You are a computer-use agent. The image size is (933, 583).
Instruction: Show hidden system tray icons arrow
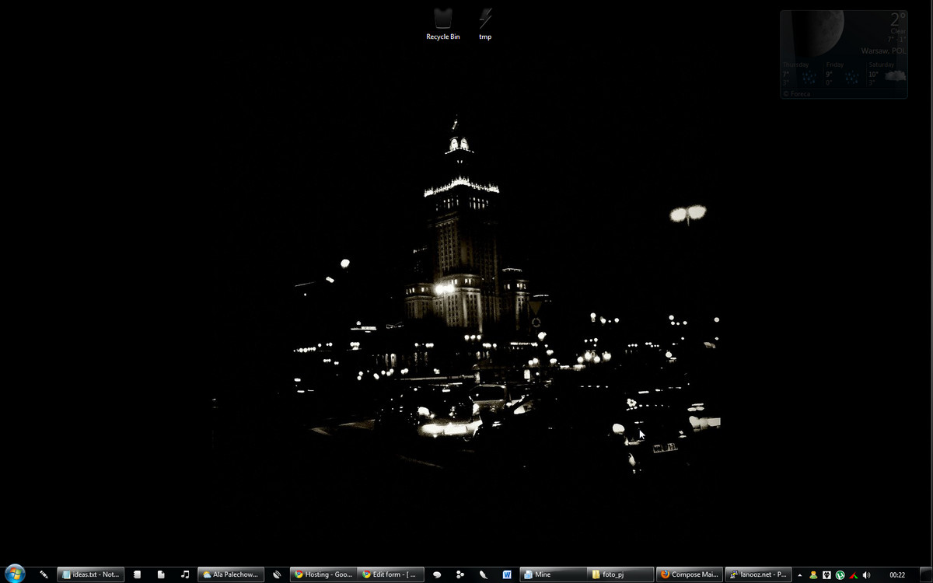pyautogui.click(x=800, y=575)
